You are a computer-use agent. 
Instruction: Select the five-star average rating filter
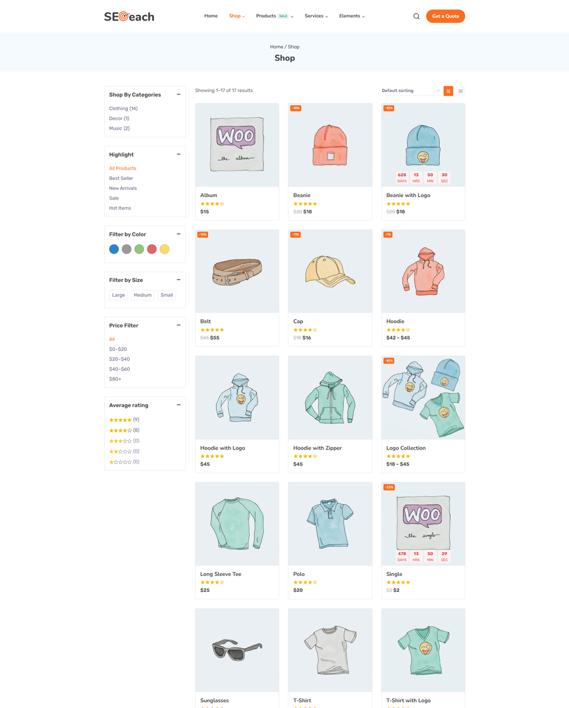point(124,420)
